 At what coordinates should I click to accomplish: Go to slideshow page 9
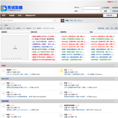pyautogui.click(x=20, y=59)
